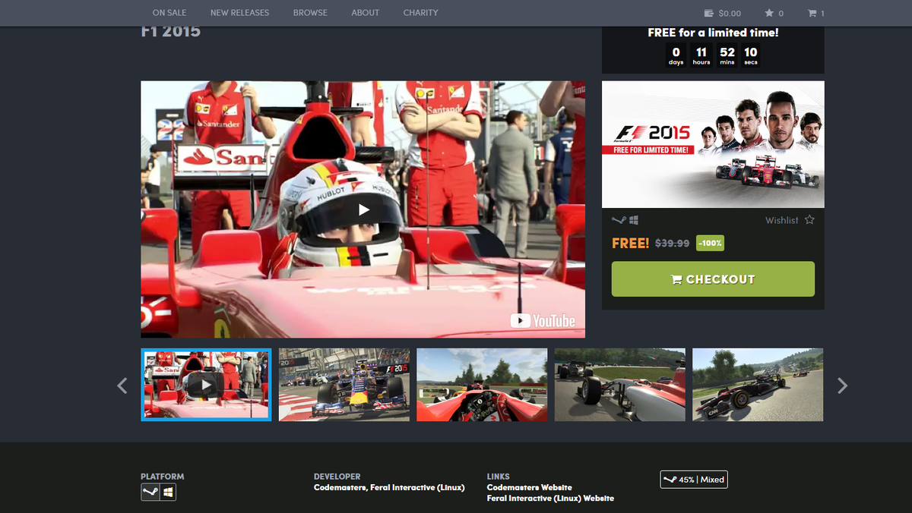Click the Steam platform icon in footer
Screen dimensions: 912x513
pos(150,493)
